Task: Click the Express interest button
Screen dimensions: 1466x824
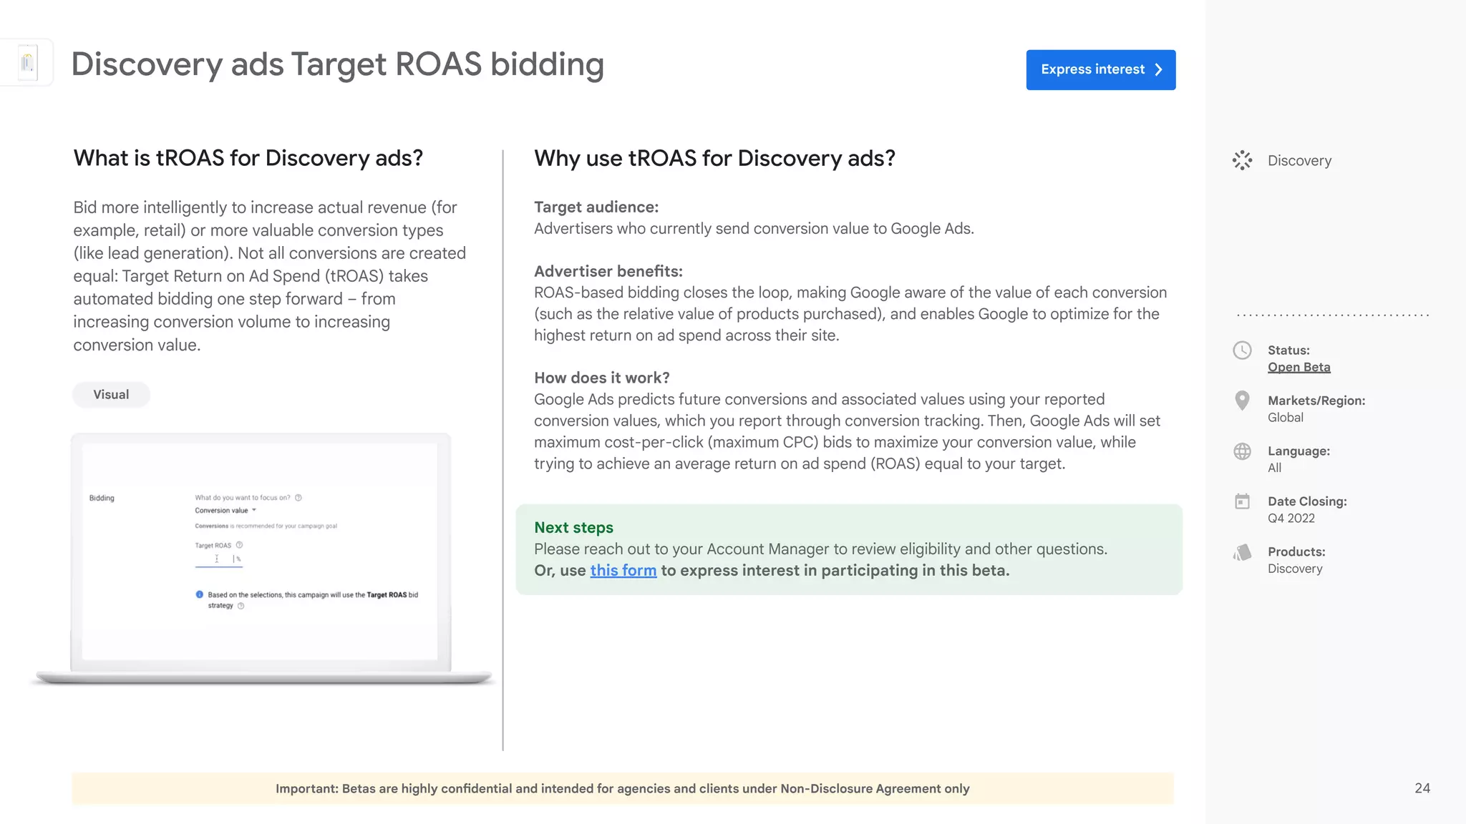Action: [1100, 69]
